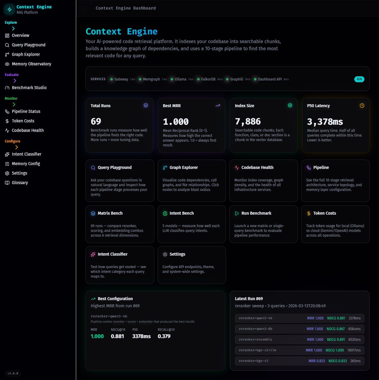This screenshot has width=379, height=380.
Task: Select the reranker=bge-v2 result row
Action: [300, 361]
